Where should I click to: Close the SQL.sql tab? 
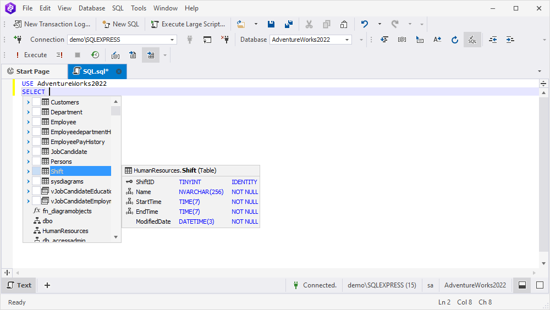point(119,71)
